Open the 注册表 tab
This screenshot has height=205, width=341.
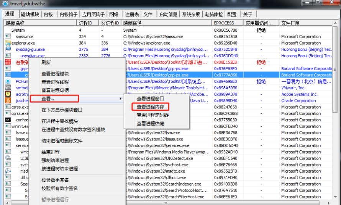(x=132, y=14)
